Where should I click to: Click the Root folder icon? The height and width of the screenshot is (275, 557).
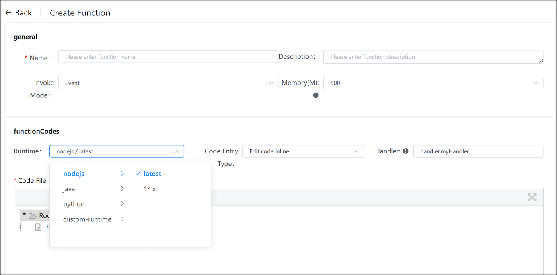tap(33, 216)
